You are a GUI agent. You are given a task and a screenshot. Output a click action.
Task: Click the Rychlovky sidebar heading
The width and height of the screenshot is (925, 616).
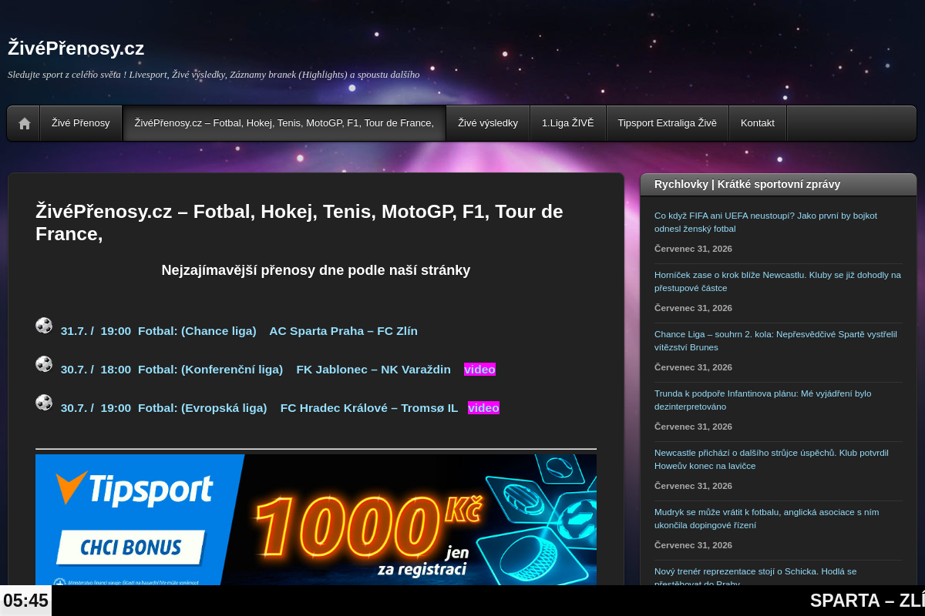pos(747,184)
